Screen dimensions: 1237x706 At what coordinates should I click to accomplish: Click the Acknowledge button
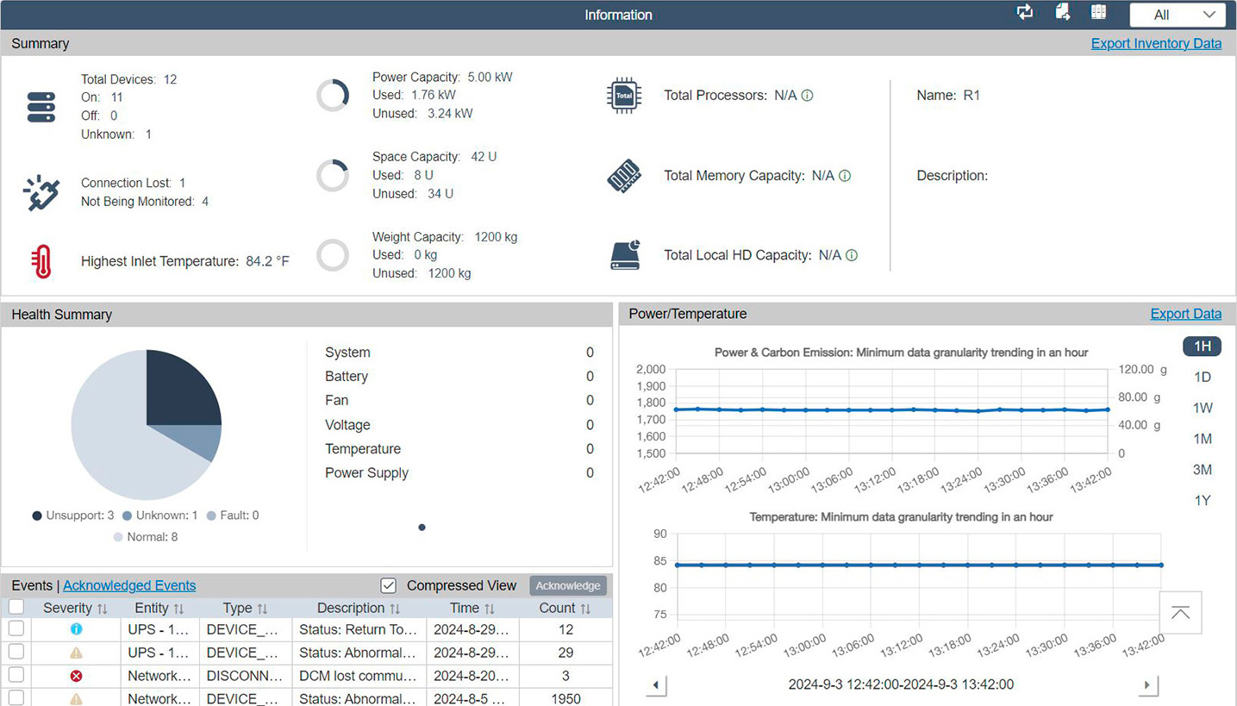pyautogui.click(x=568, y=585)
